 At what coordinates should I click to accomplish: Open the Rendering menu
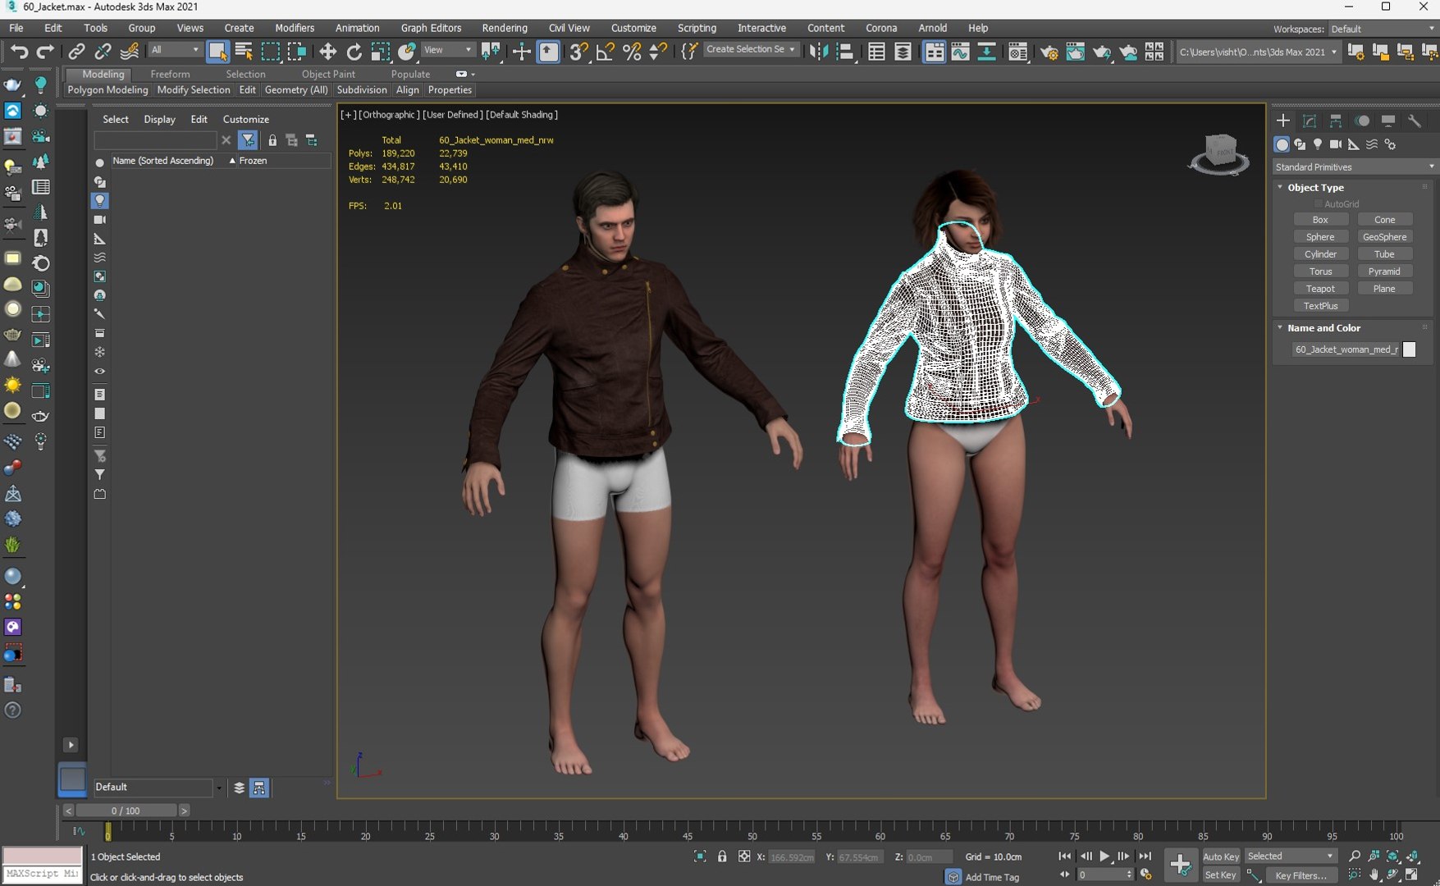click(x=505, y=28)
